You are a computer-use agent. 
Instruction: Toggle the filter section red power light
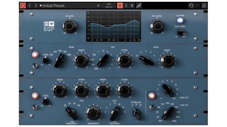pyautogui.click(x=152, y=96)
